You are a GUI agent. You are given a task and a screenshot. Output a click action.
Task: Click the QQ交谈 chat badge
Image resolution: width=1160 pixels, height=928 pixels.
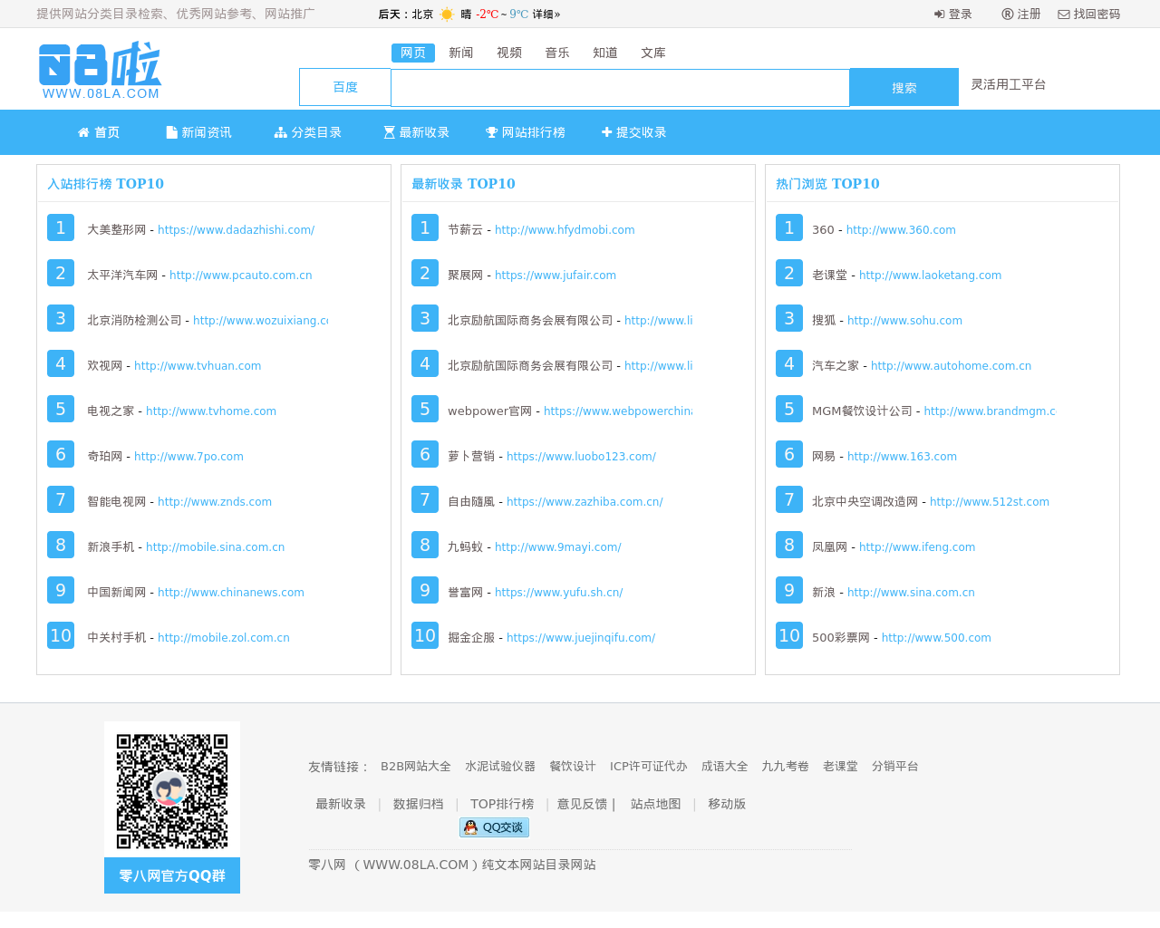pyautogui.click(x=494, y=827)
